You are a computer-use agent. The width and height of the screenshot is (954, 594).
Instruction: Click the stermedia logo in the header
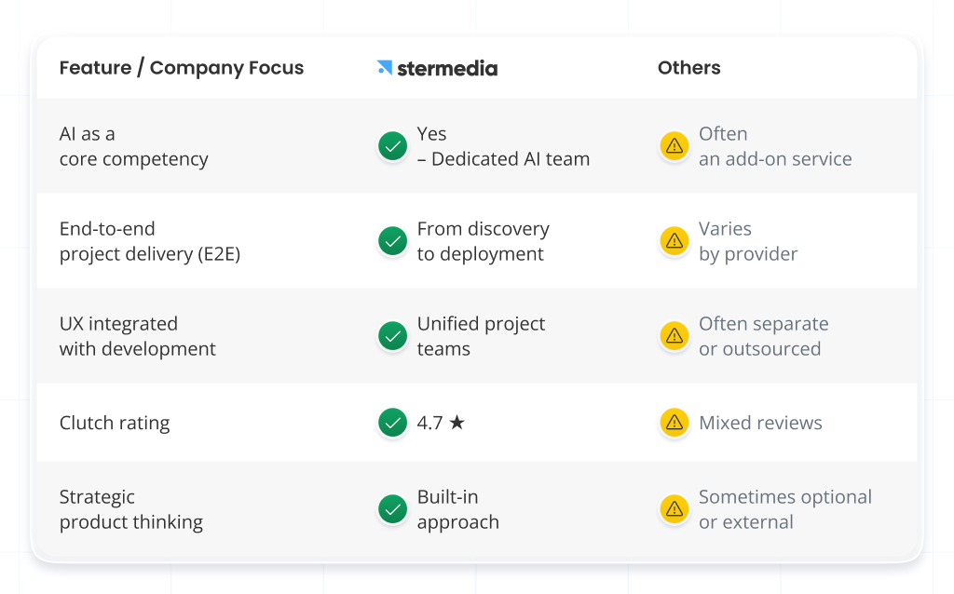437,68
